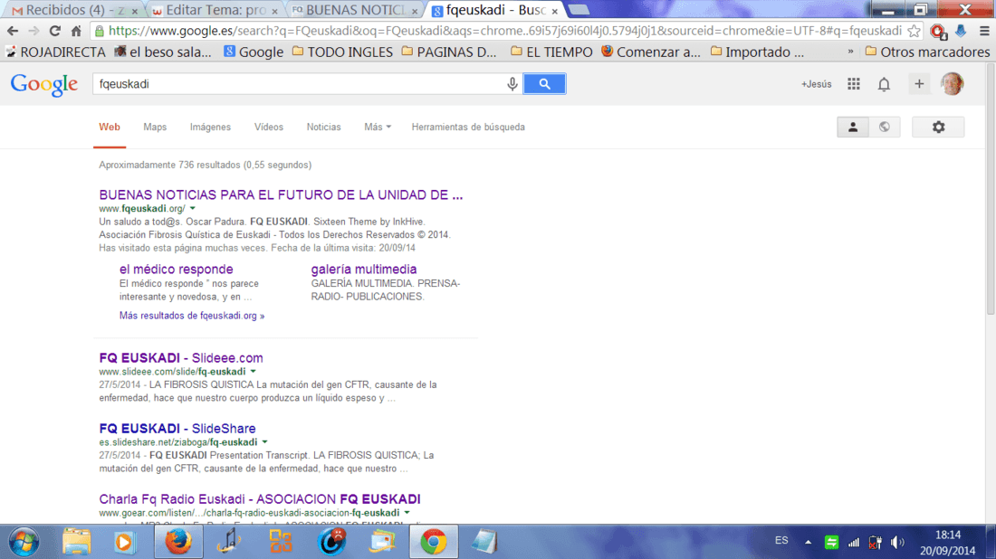Open Google notifications bell
Image resolution: width=996 pixels, height=559 pixels.
pyautogui.click(x=884, y=84)
